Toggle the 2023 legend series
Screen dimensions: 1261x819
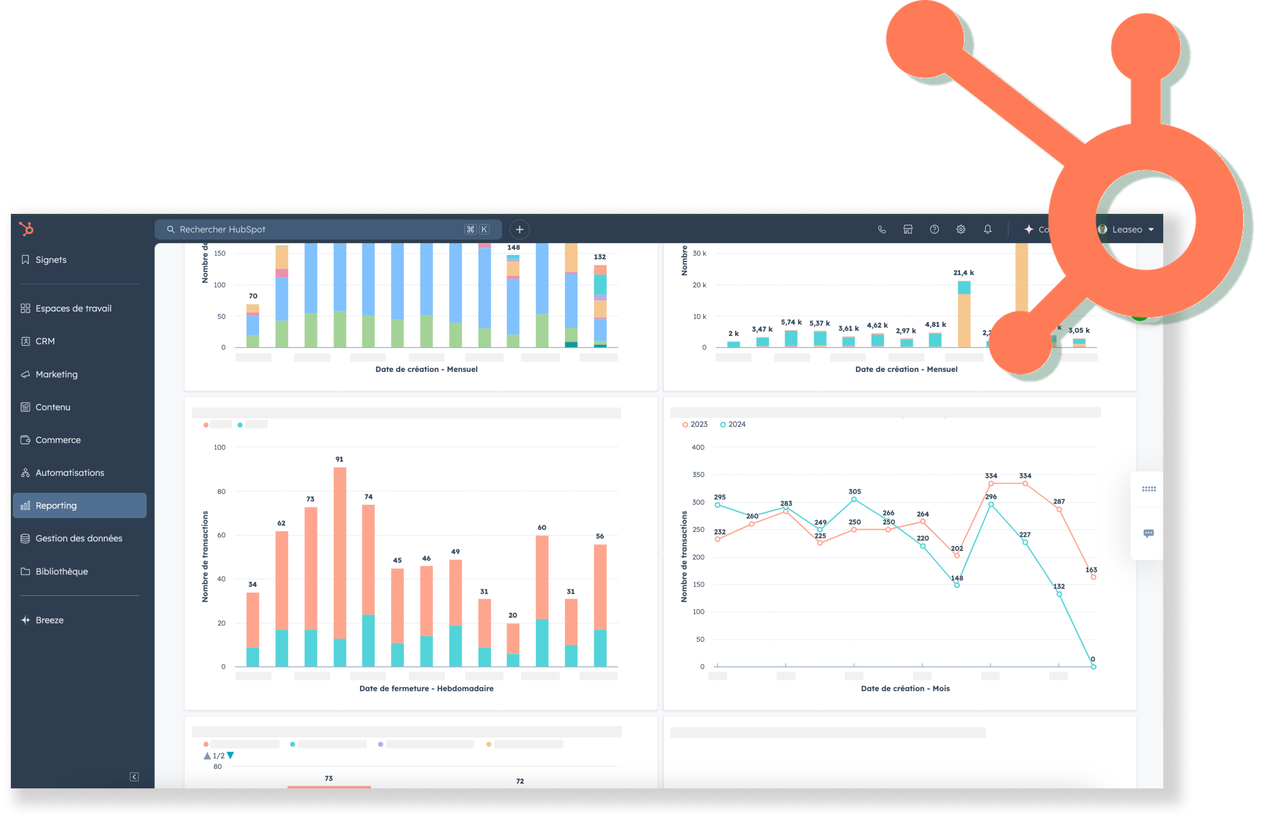coord(695,425)
